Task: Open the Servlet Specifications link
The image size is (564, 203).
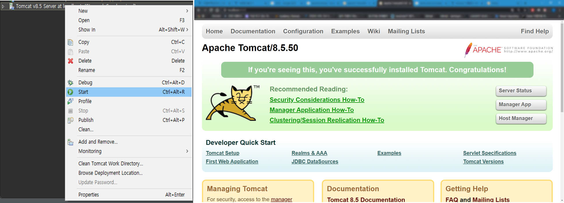Action: 490,153
